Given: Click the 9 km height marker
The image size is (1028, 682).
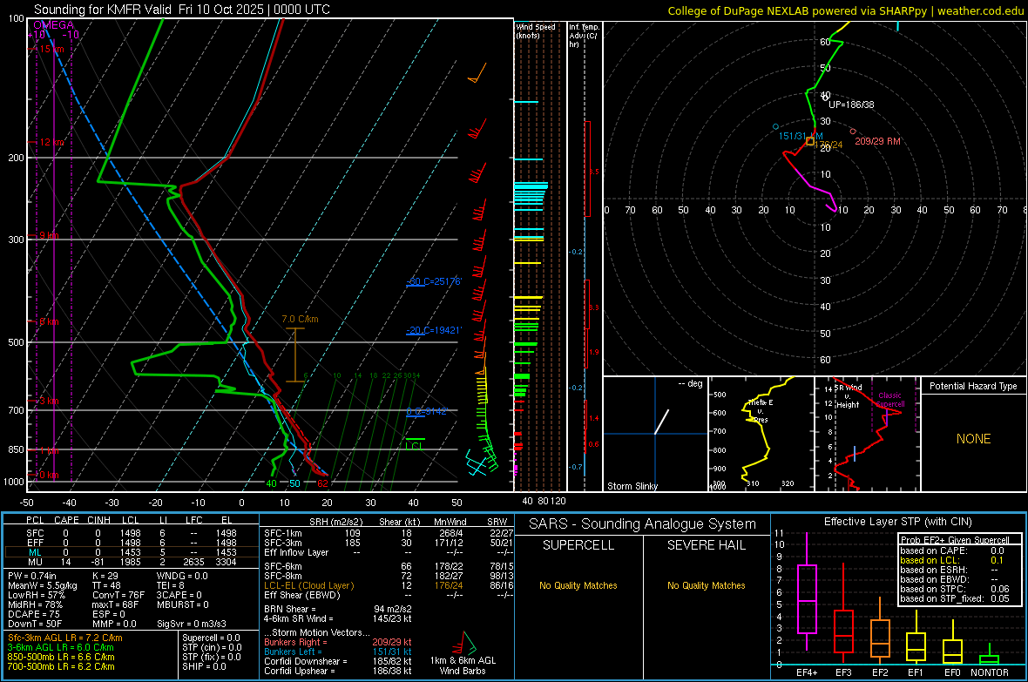Looking at the screenshot, I should click(49, 235).
